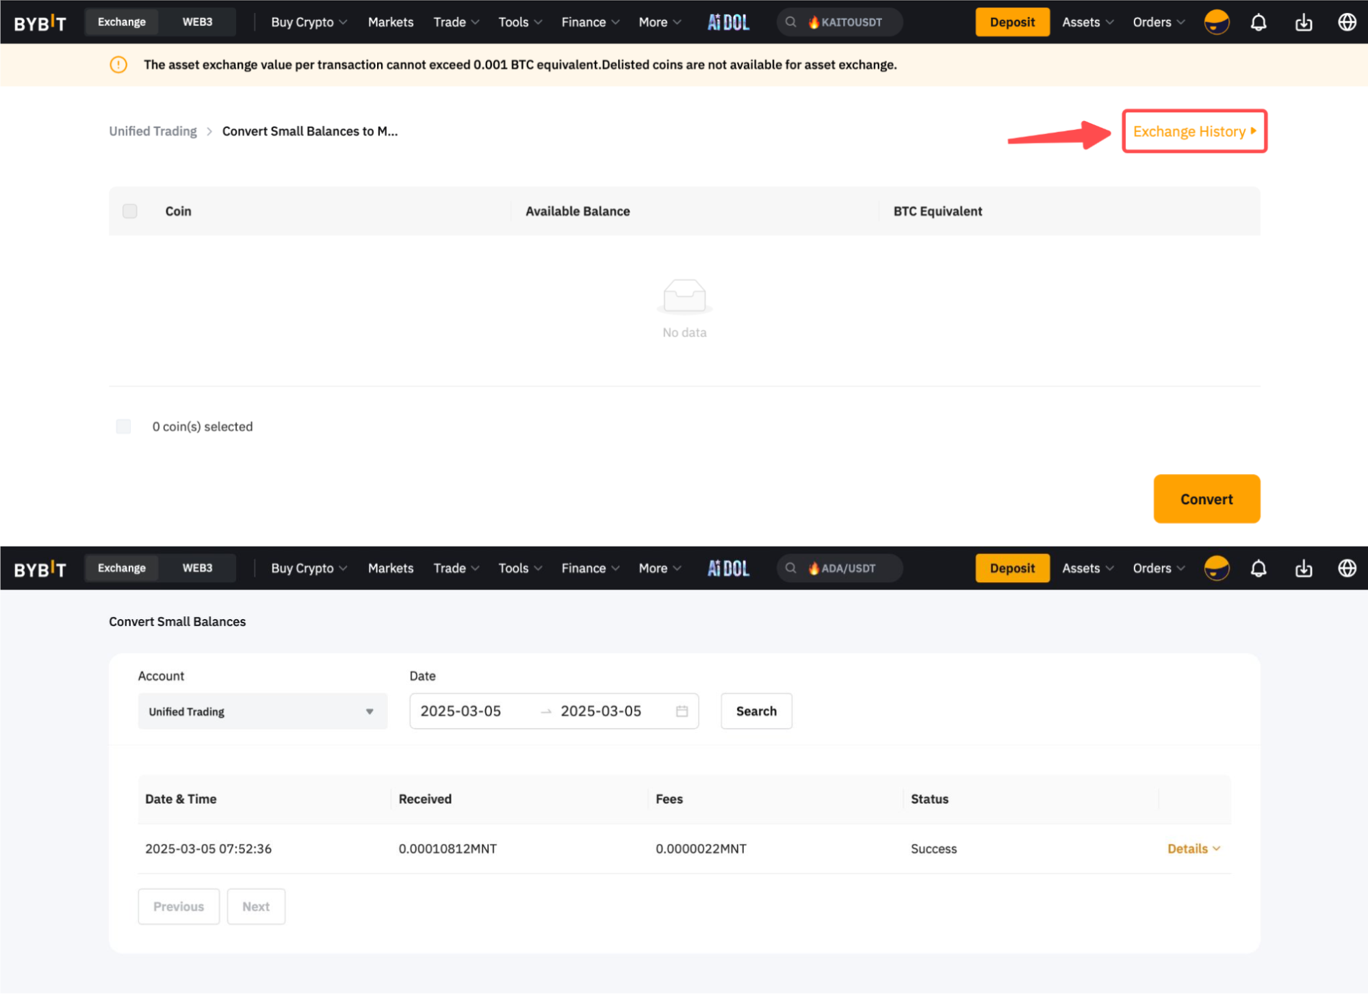Screen dimensions: 1368x994
Task: Click the notification bell in top navbar
Action: pyautogui.click(x=1258, y=23)
